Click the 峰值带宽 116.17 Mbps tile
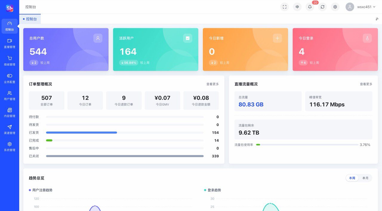This screenshot has height=211, width=382. click(339, 101)
